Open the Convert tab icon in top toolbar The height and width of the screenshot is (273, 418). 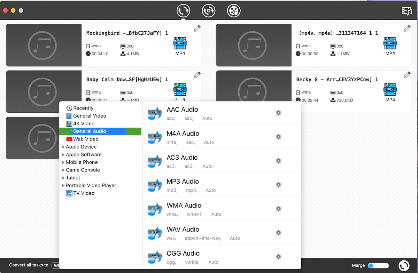click(x=183, y=11)
